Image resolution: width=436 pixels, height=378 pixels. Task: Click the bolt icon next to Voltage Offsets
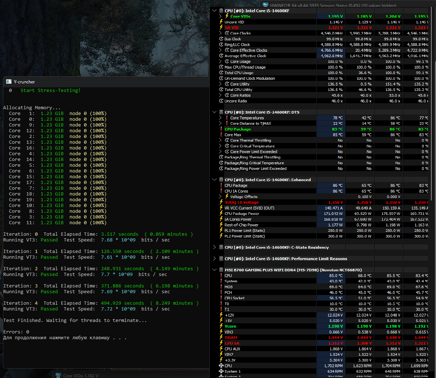[x=227, y=197]
